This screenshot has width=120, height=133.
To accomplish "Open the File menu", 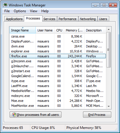I will [x=7, y=11].
